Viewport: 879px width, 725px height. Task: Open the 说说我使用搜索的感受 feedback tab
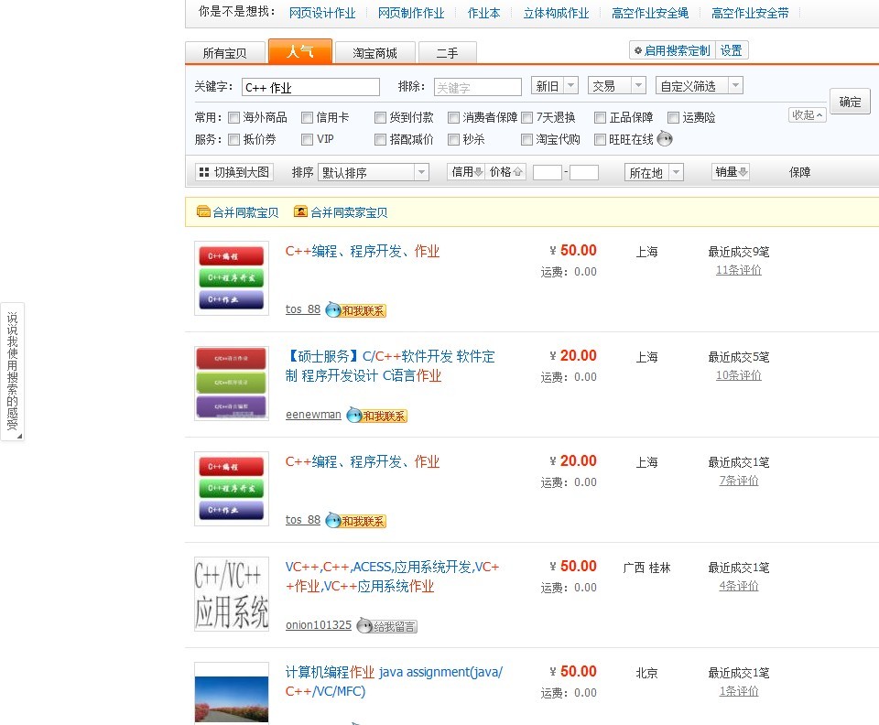(12, 372)
